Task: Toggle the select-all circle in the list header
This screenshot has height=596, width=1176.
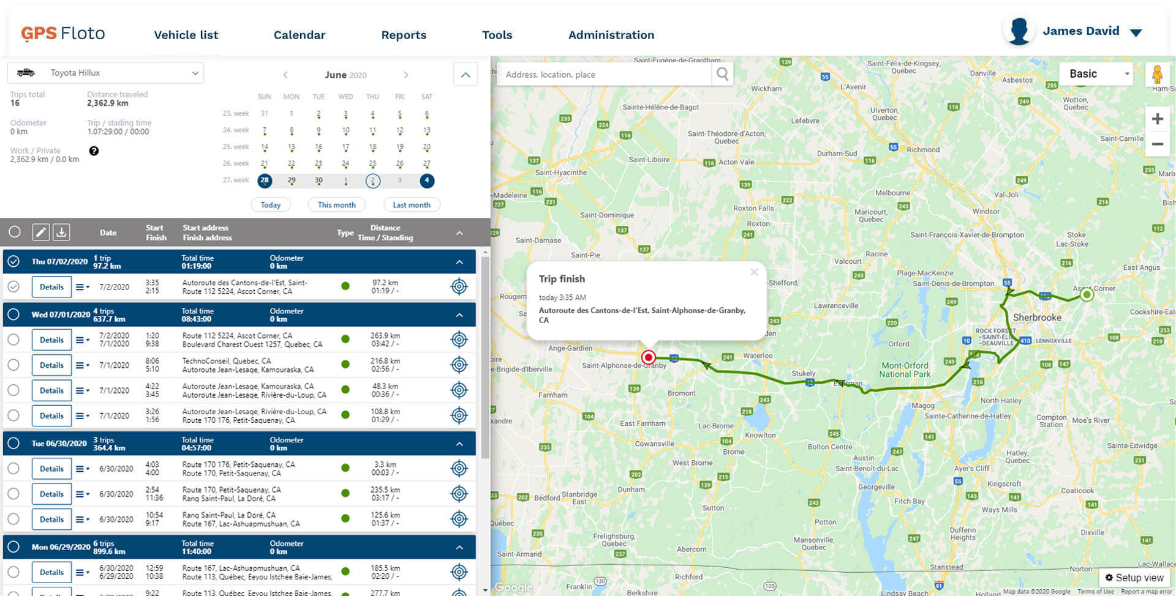Action: pyautogui.click(x=15, y=232)
